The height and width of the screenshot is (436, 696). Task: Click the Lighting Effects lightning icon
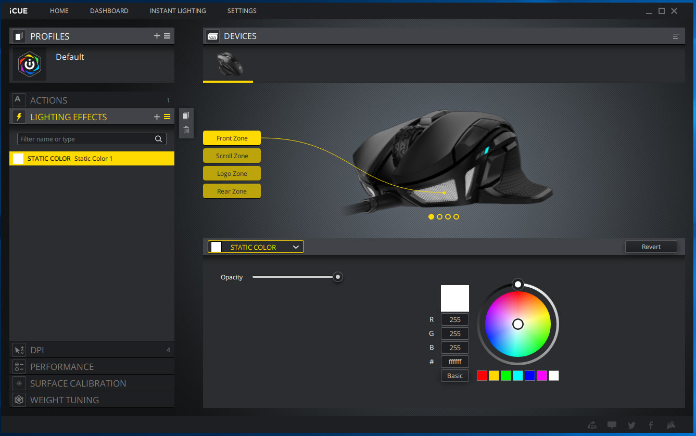point(19,117)
